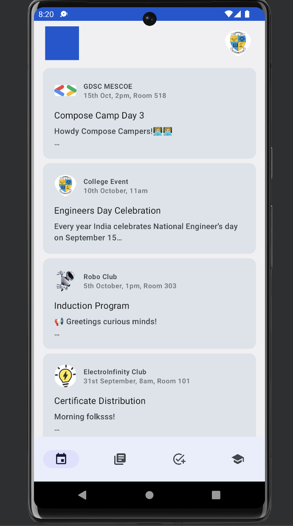
Task: Open the notes feed icon in bottom navigation
Action: point(120,459)
